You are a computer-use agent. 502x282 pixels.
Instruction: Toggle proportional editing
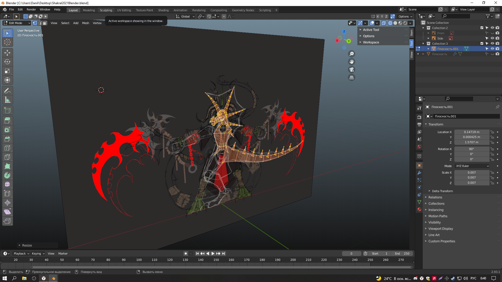tap(224, 16)
